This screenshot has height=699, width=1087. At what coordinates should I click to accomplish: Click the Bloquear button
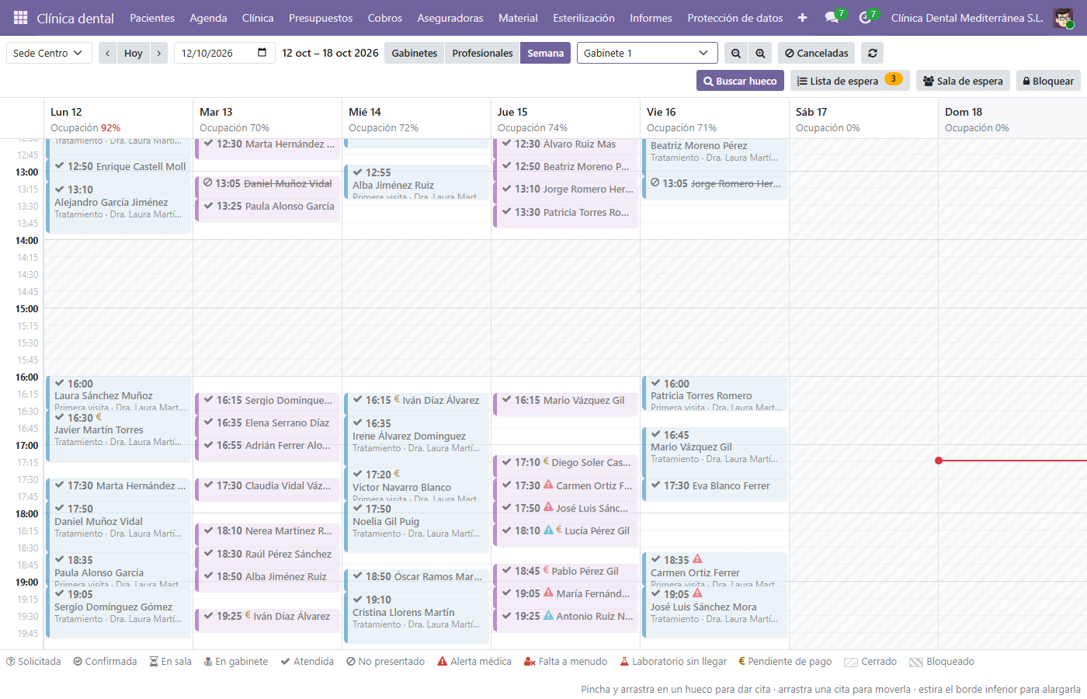pyautogui.click(x=1048, y=81)
